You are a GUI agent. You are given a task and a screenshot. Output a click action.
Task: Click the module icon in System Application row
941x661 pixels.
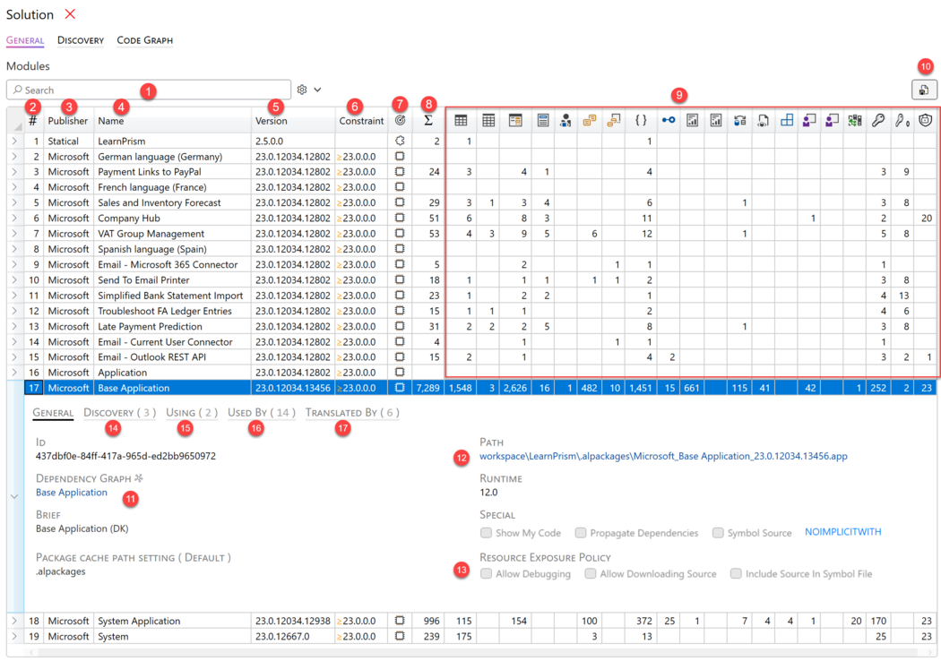coord(400,621)
